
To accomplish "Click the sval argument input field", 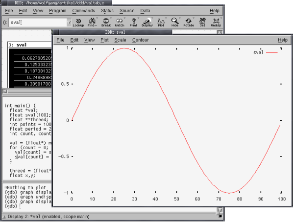I will (37, 22).
